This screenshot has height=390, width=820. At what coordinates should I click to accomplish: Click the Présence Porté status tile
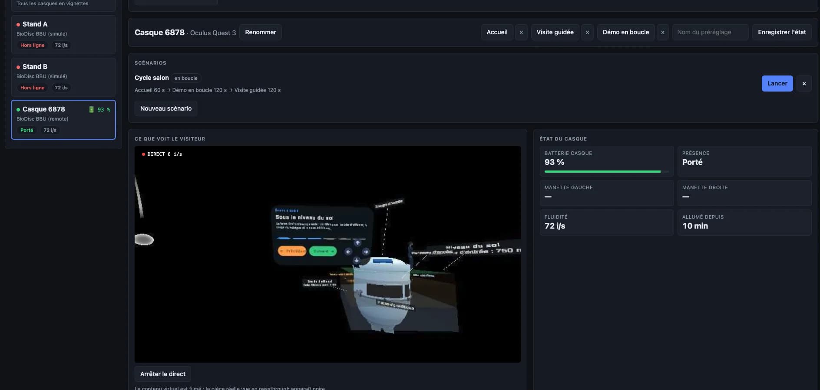[744, 161]
